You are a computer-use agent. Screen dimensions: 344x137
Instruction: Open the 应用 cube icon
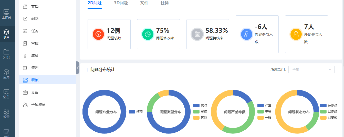6,72
